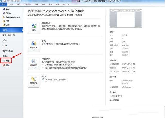Click the 作者 Administrator name

[x=127, y=80]
